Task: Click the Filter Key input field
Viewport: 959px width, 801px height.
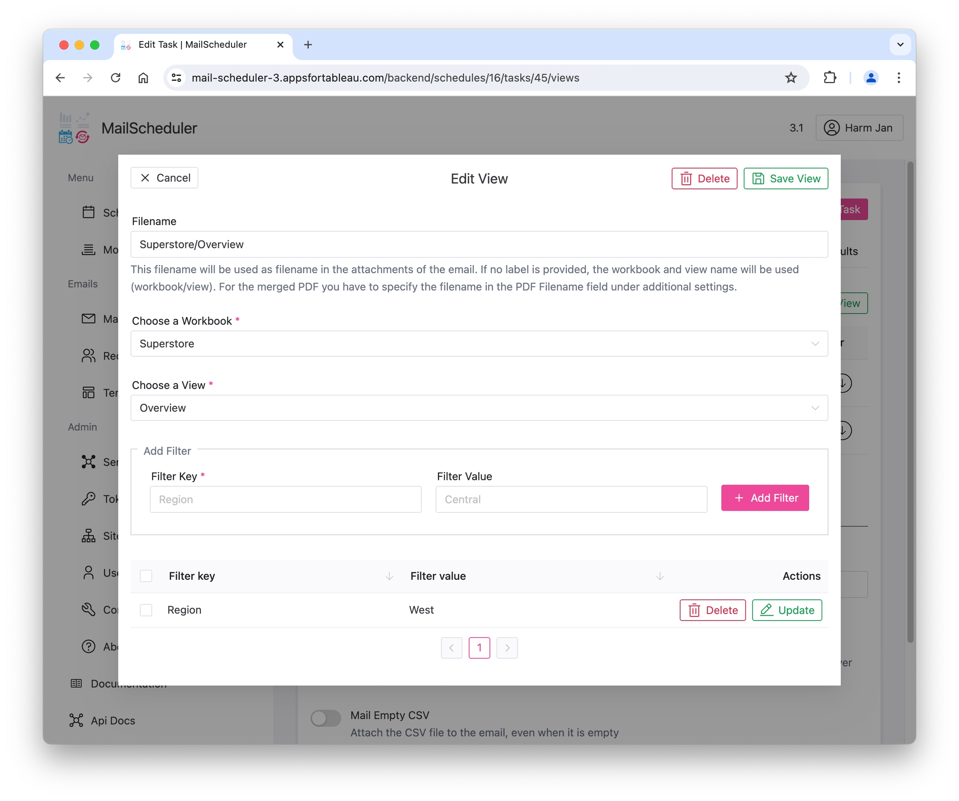Action: coord(286,499)
